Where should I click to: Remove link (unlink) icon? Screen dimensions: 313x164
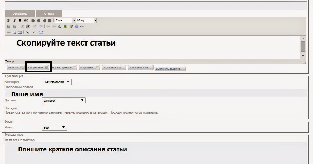(54, 26)
